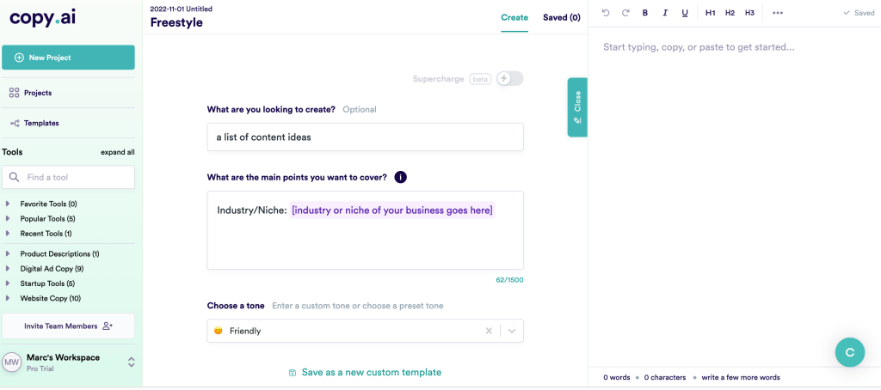Toggle italic formatting in the editor
This screenshot has width=881, height=390.
tap(665, 13)
